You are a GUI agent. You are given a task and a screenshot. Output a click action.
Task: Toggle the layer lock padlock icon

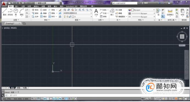(70, 17)
